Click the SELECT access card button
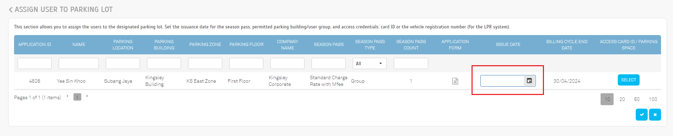This screenshot has height=136, width=673. click(628, 80)
